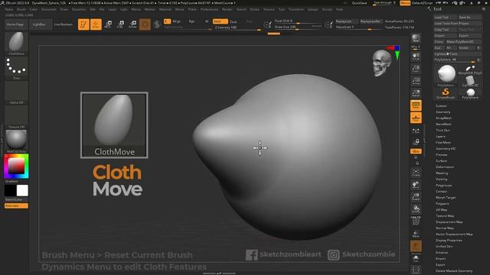Click the Make PolyMesh3D button
Image resolution: width=490 pixels, height=275 pixels.
click(x=462, y=41)
